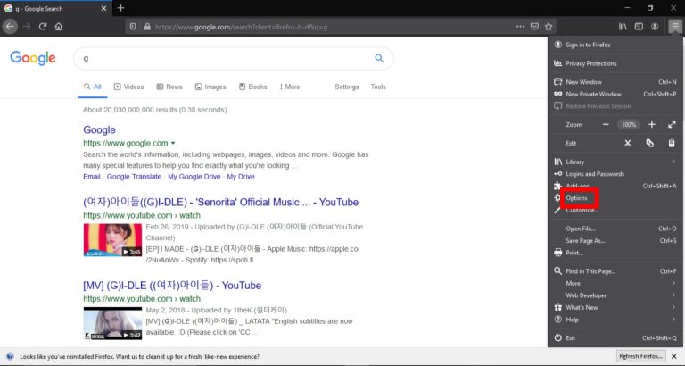This screenshot has width=685, height=366.
Task: Zoom out with the minus button
Action: (606, 125)
